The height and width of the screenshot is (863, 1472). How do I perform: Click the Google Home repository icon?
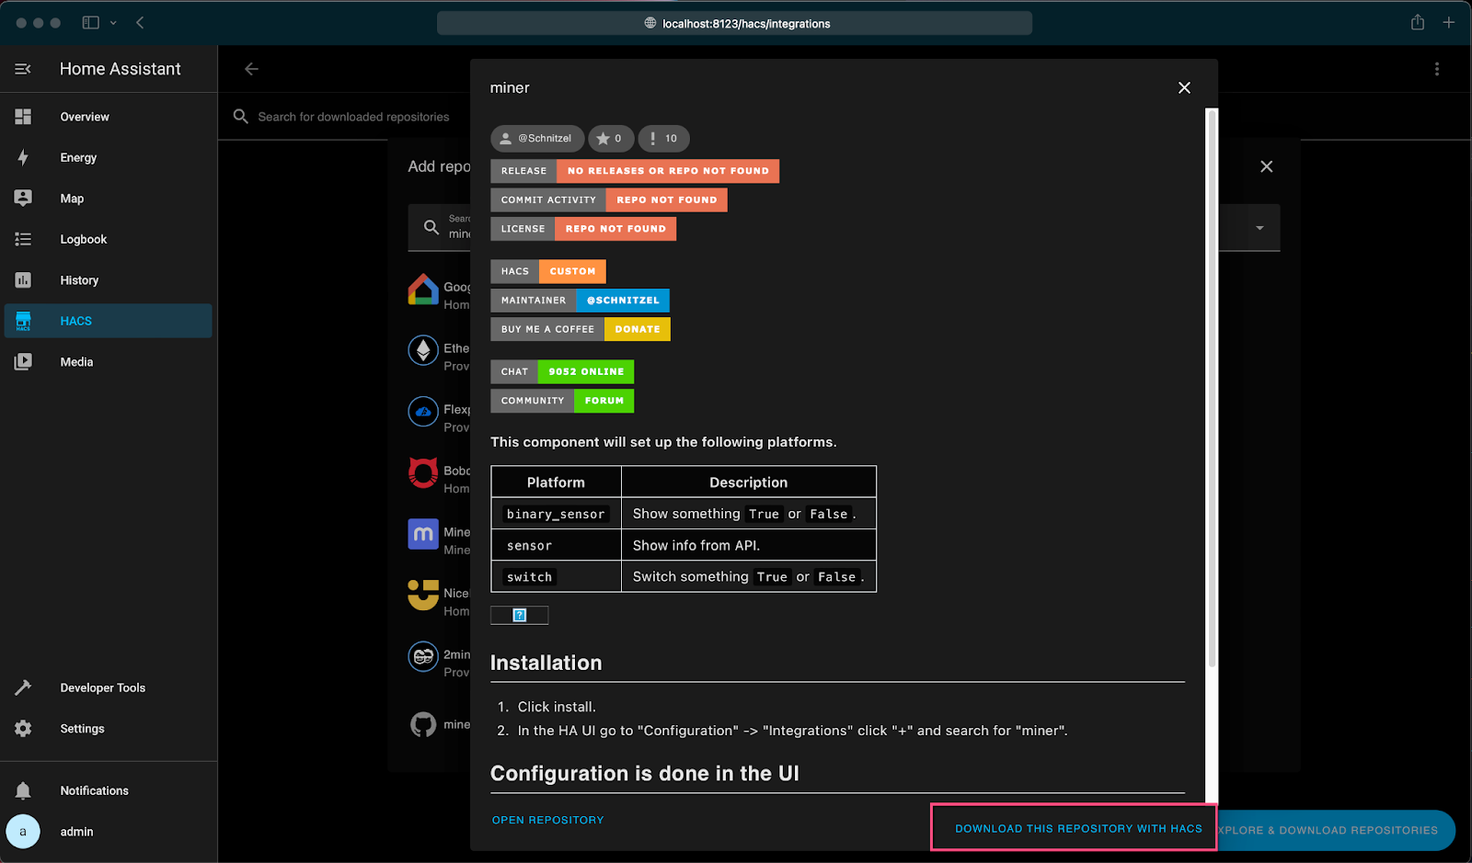pos(423,290)
